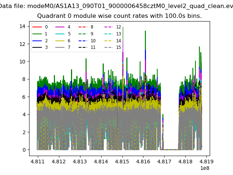The width and height of the screenshot is (233, 175).
Task: Click legend label '15'
Action: [119, 47]
